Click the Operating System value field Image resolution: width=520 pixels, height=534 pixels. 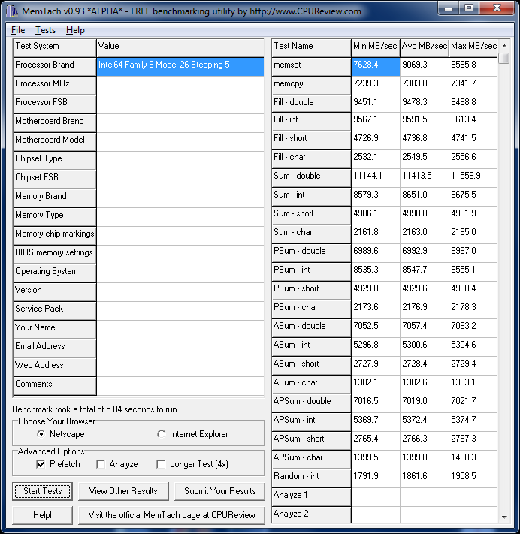[180, 273]
